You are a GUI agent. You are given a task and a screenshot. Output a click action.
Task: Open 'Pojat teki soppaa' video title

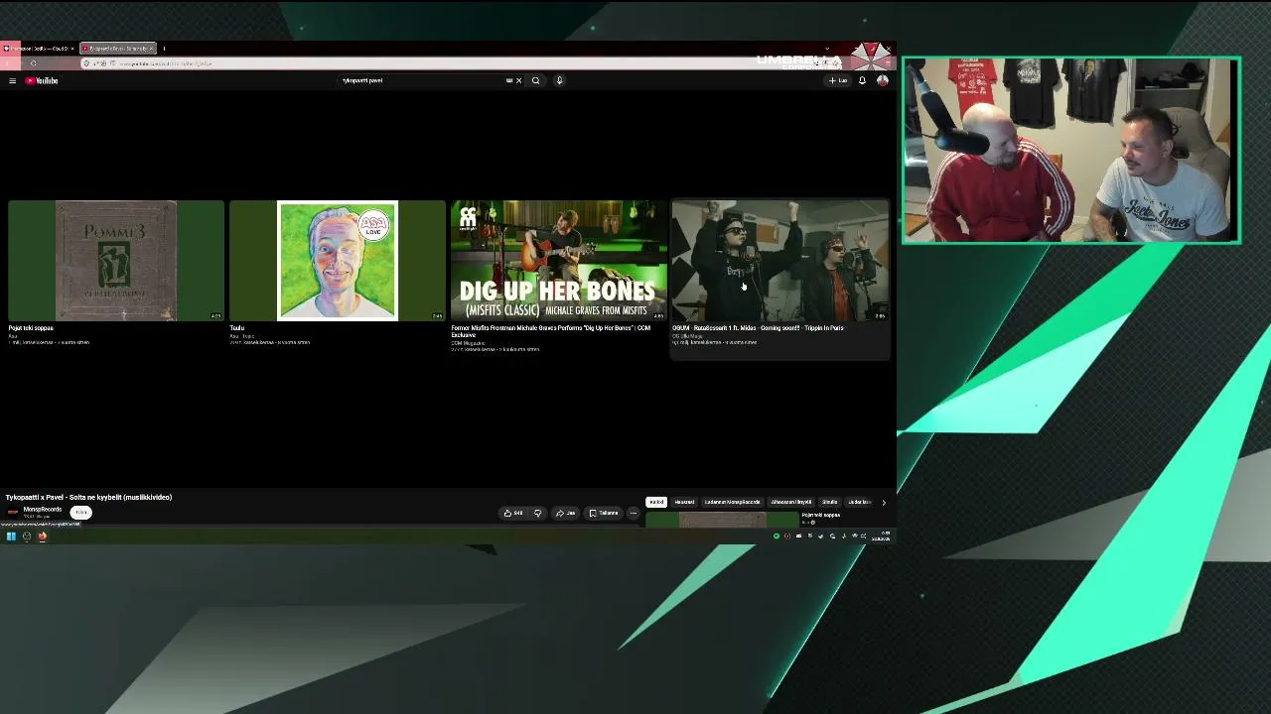[x=31, y=328]
